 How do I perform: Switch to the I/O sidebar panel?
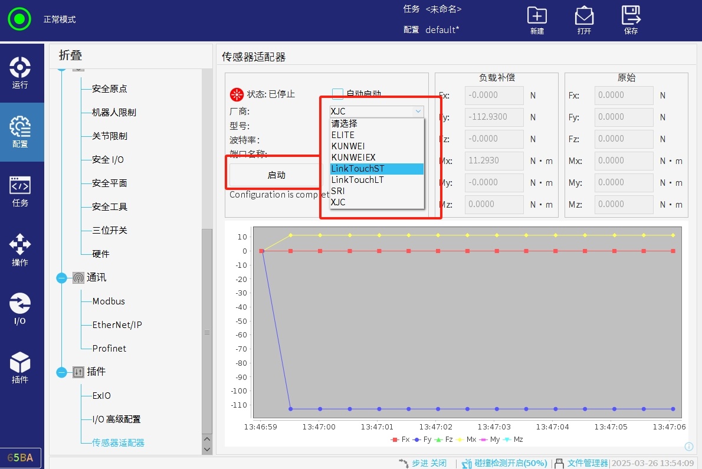point(20,309)
